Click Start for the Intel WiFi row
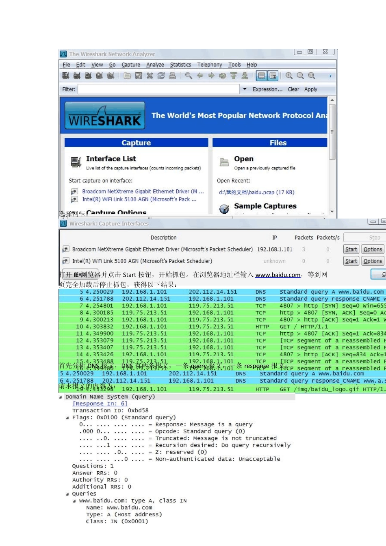 [351, 261]
